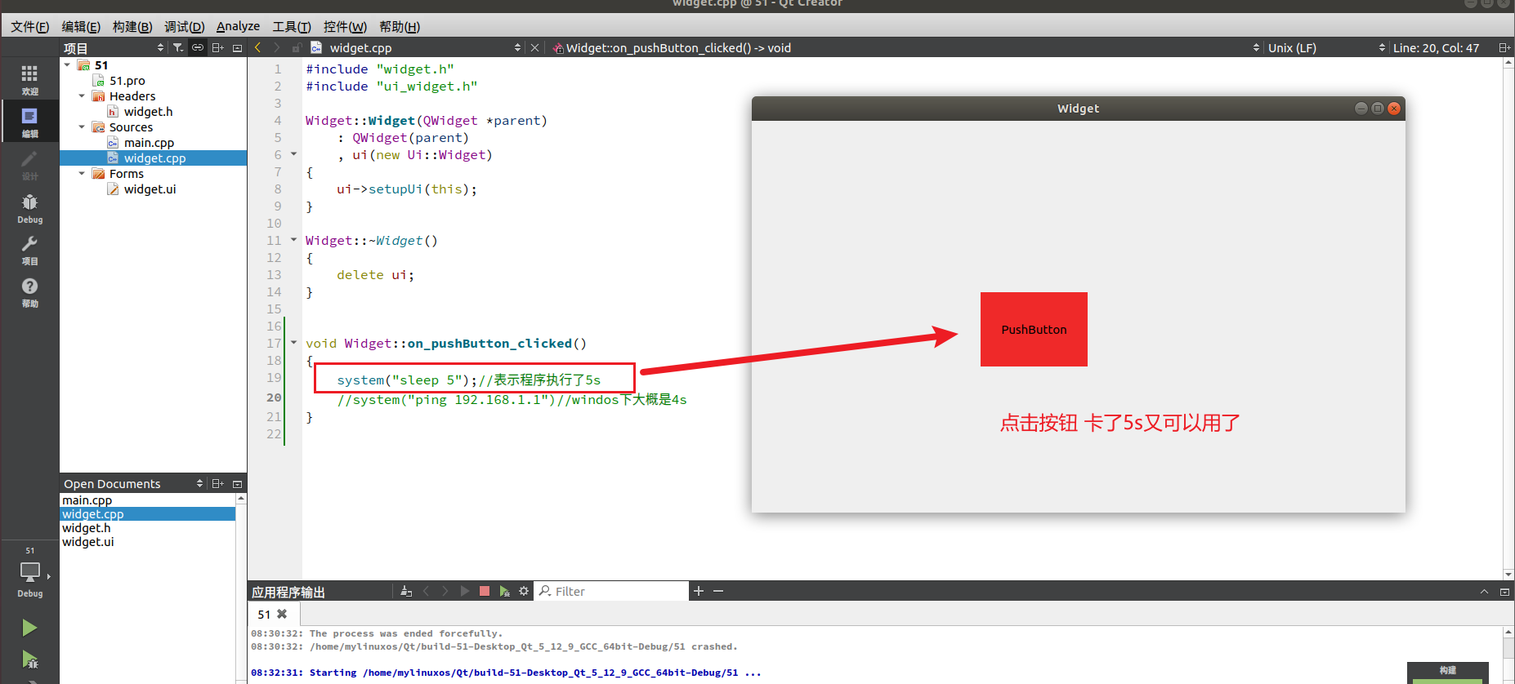Zoom in the output text with plus
Screen dimensions: 1515x684
[699, 591]
